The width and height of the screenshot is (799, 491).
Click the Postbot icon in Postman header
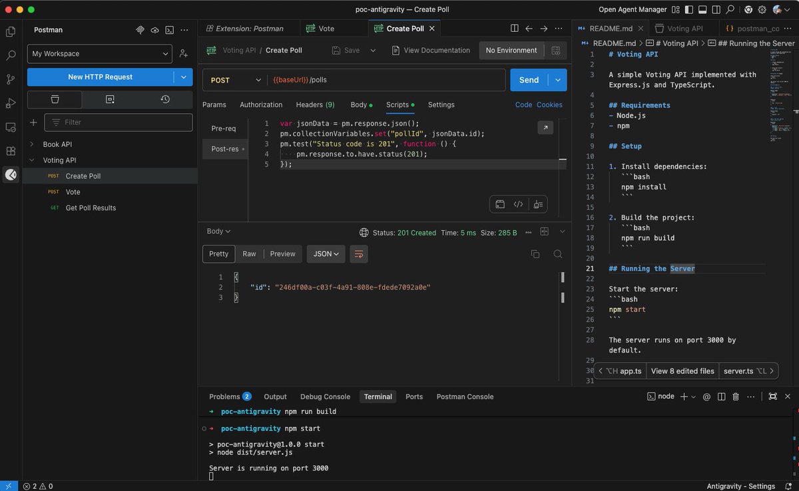pyautogui.click(x=140, y=30)
